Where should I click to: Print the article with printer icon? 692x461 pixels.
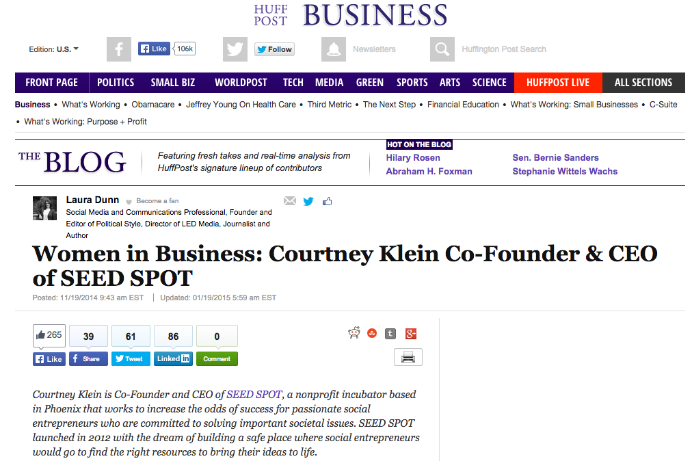point(408,357)
